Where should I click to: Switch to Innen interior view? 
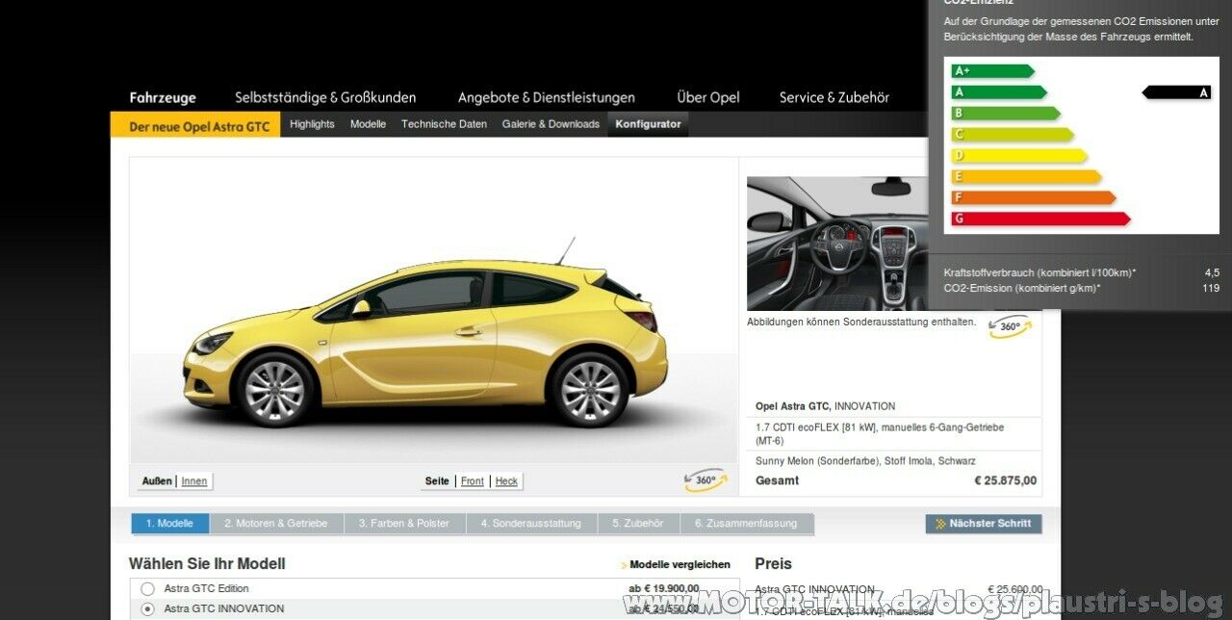coord(193,481)
